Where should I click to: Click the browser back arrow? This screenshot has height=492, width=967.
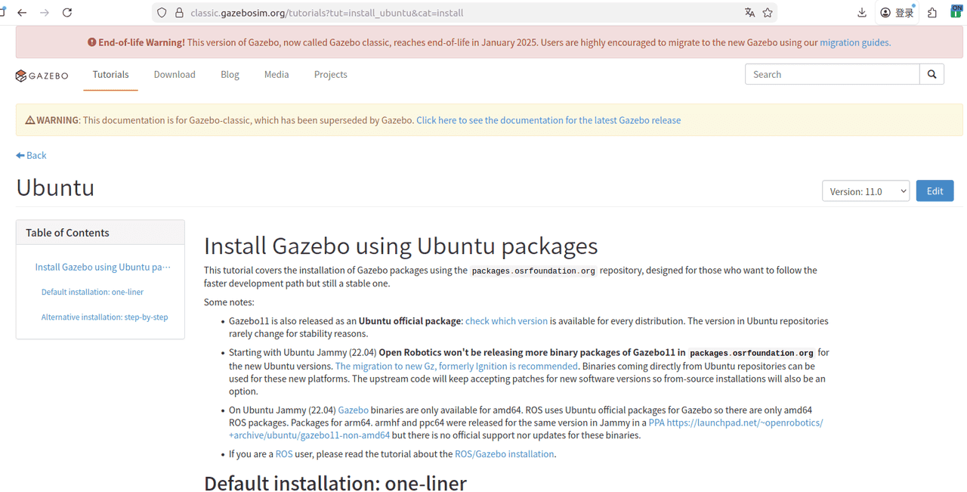point(22,12)
